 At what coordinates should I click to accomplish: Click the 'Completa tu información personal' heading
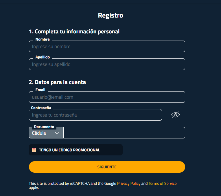click(x=74, y=32)
